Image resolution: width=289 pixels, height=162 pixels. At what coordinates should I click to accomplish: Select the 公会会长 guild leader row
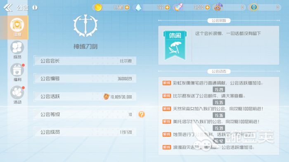(85, 61)
